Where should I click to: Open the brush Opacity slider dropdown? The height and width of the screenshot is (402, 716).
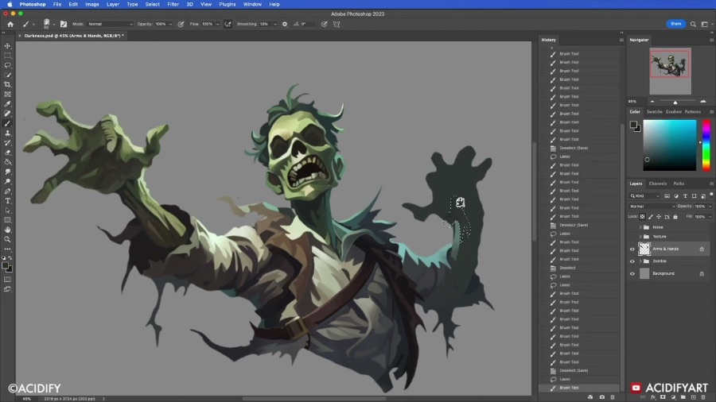coord(171,24)
